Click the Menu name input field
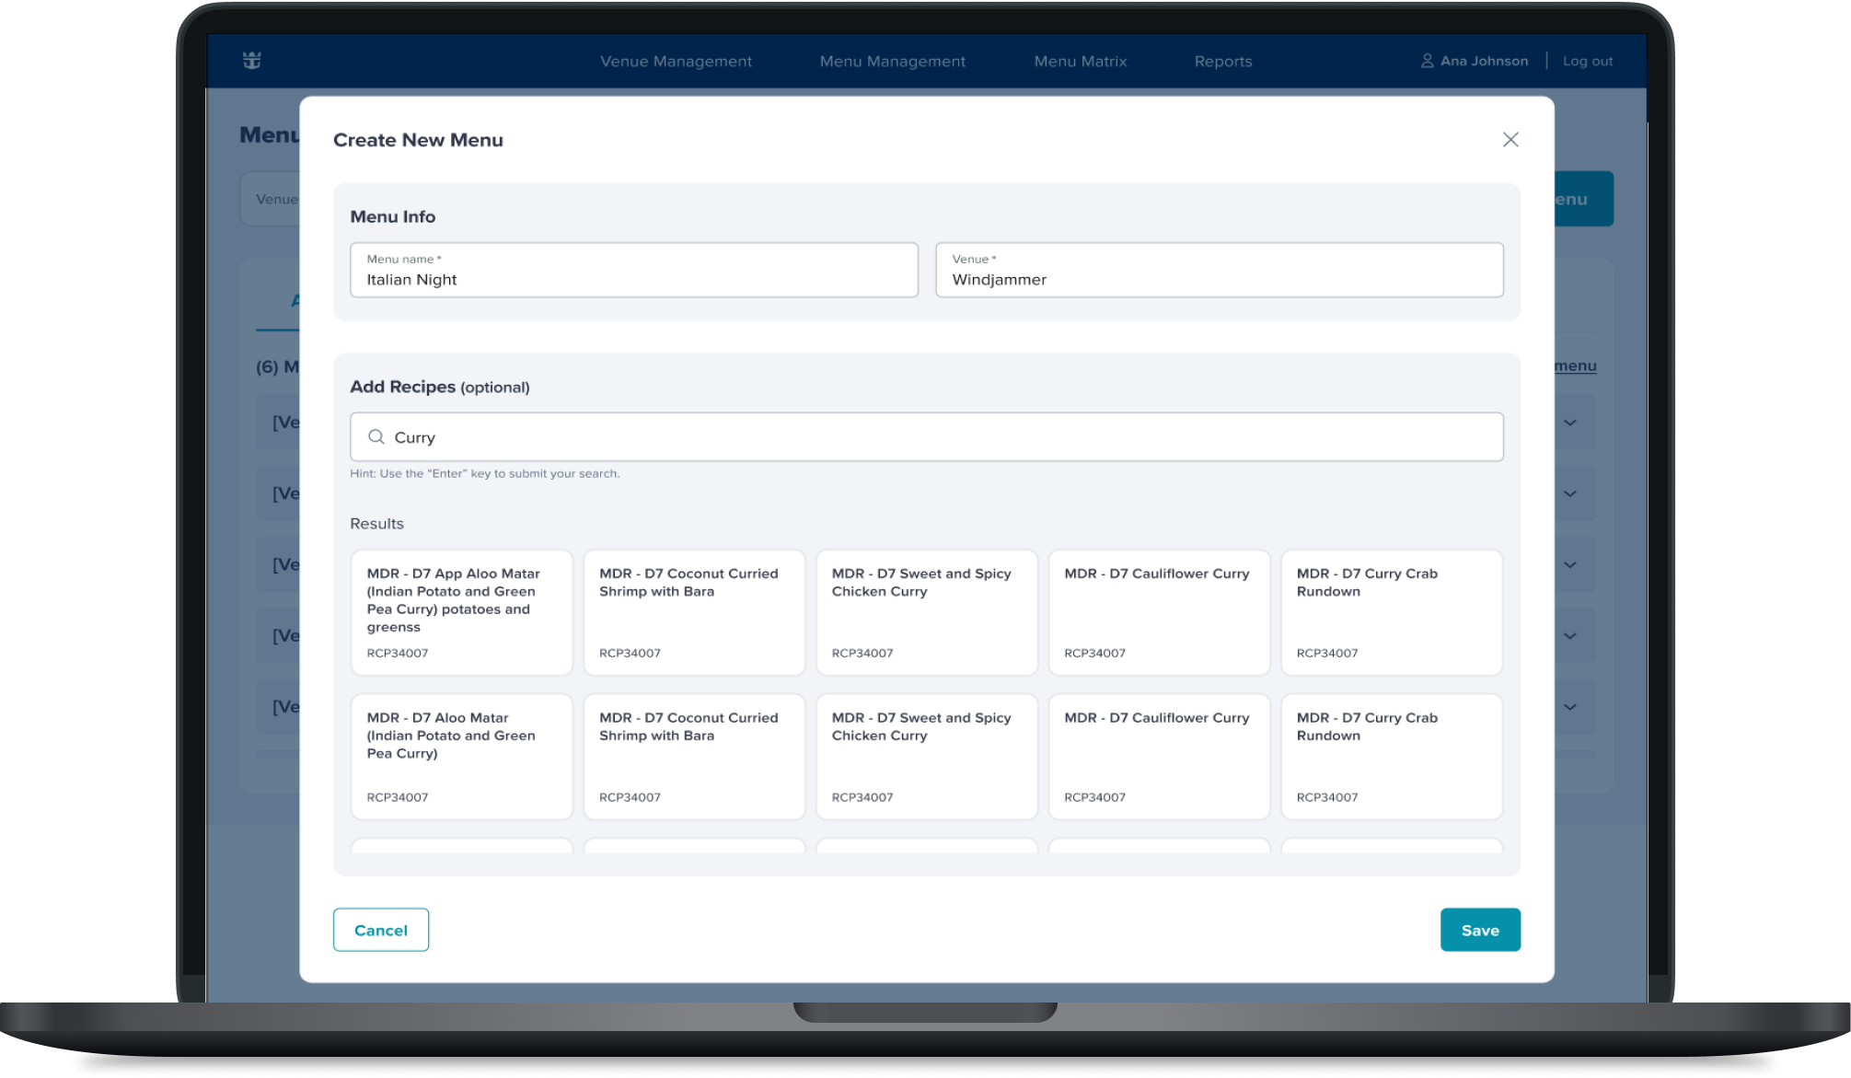1851x1078 pixels. tap(633, 271)
